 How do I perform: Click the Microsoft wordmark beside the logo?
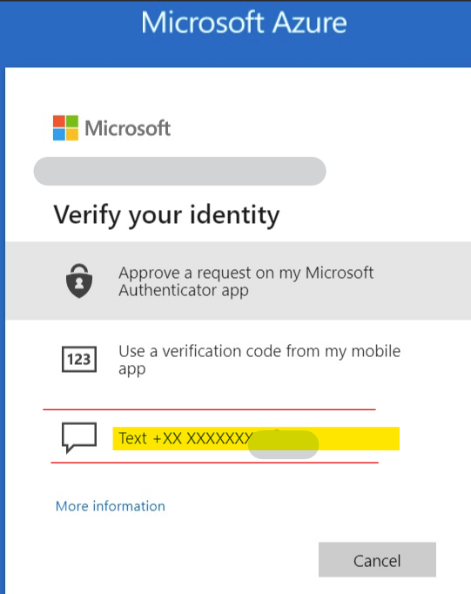pos(128,128)
